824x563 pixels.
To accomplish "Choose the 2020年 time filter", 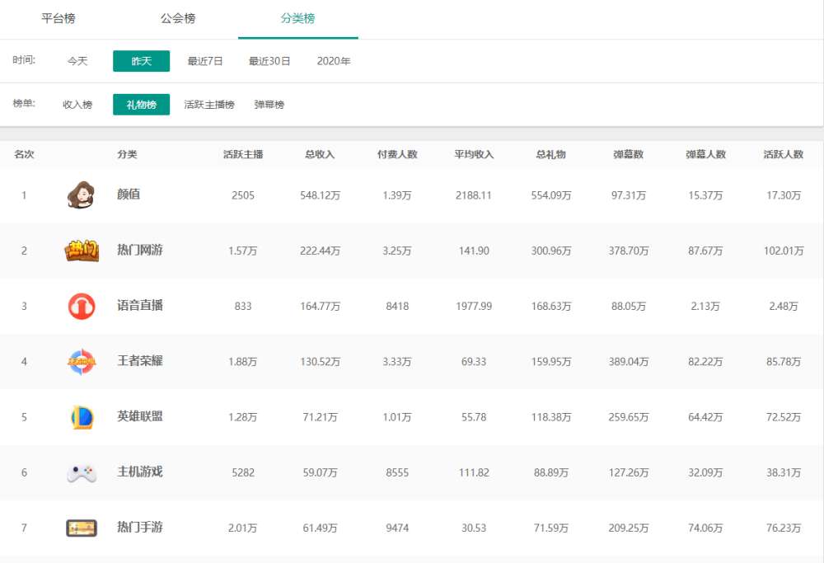I will pos(334,61).
